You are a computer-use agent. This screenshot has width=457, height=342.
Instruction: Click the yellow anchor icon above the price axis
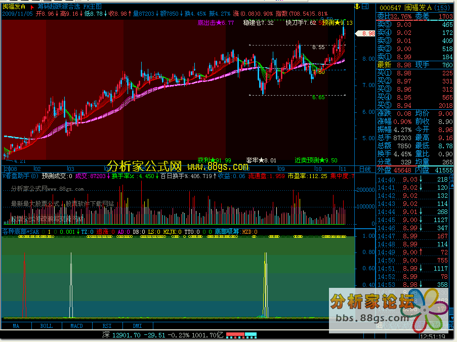pos(357,7)
